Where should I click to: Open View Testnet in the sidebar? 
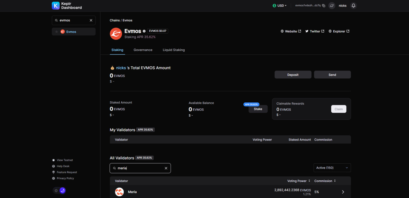pyautogui.click(x=62, y=160)
